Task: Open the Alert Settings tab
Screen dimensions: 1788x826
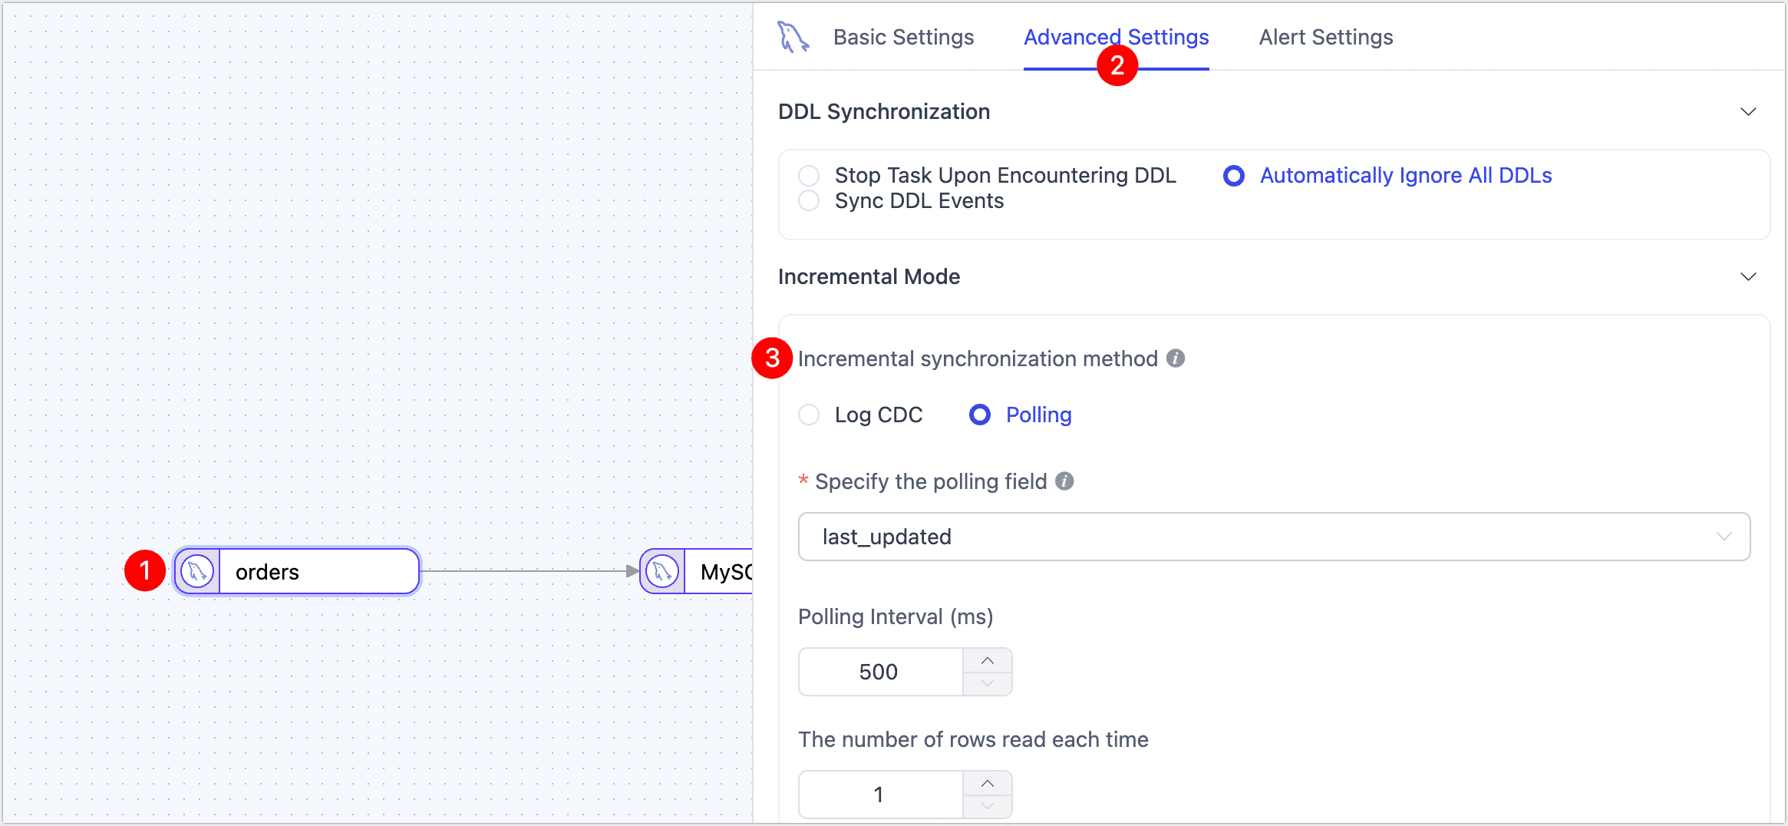Action: (1325, 37)
